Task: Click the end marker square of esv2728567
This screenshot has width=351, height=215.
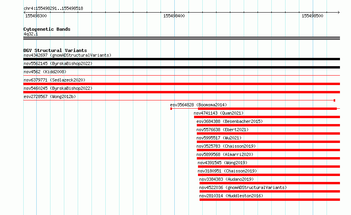Action: click(334, 100)
